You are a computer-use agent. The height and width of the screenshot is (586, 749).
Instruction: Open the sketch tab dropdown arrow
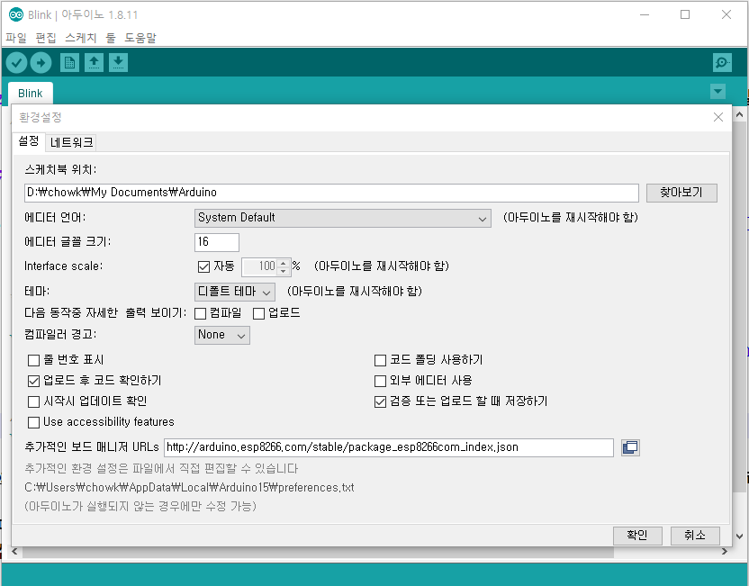[717, 91]
